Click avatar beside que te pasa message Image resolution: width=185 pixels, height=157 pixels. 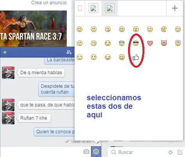tap(8, 105)
